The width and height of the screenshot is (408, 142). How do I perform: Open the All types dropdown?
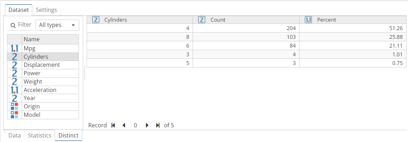coord(57,25)
